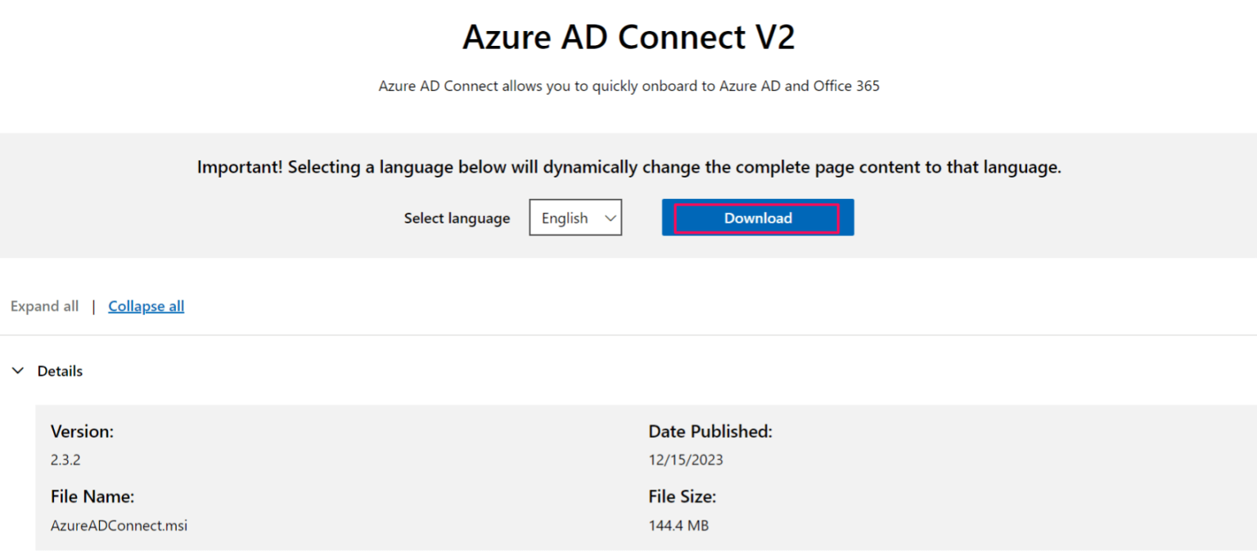Click the Date Published label
Viewport: 1257px width, 559px height.
pos(710,431)
